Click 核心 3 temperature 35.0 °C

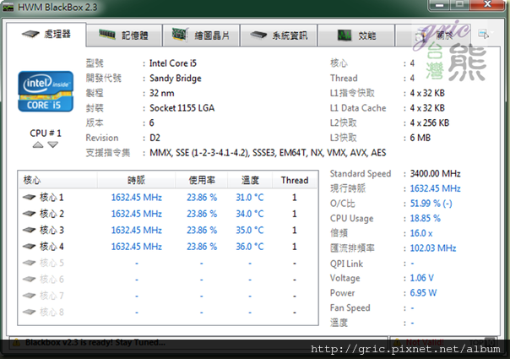[x=250, y=230]
